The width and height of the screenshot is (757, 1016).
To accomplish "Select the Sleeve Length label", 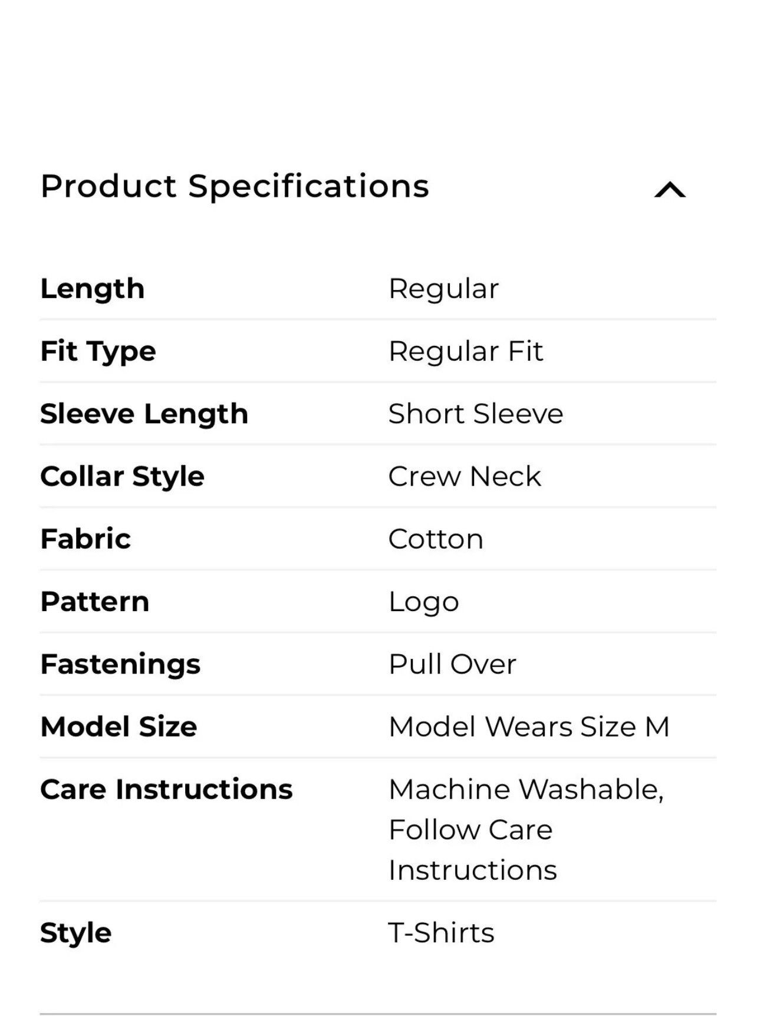I will coord(144,414).
